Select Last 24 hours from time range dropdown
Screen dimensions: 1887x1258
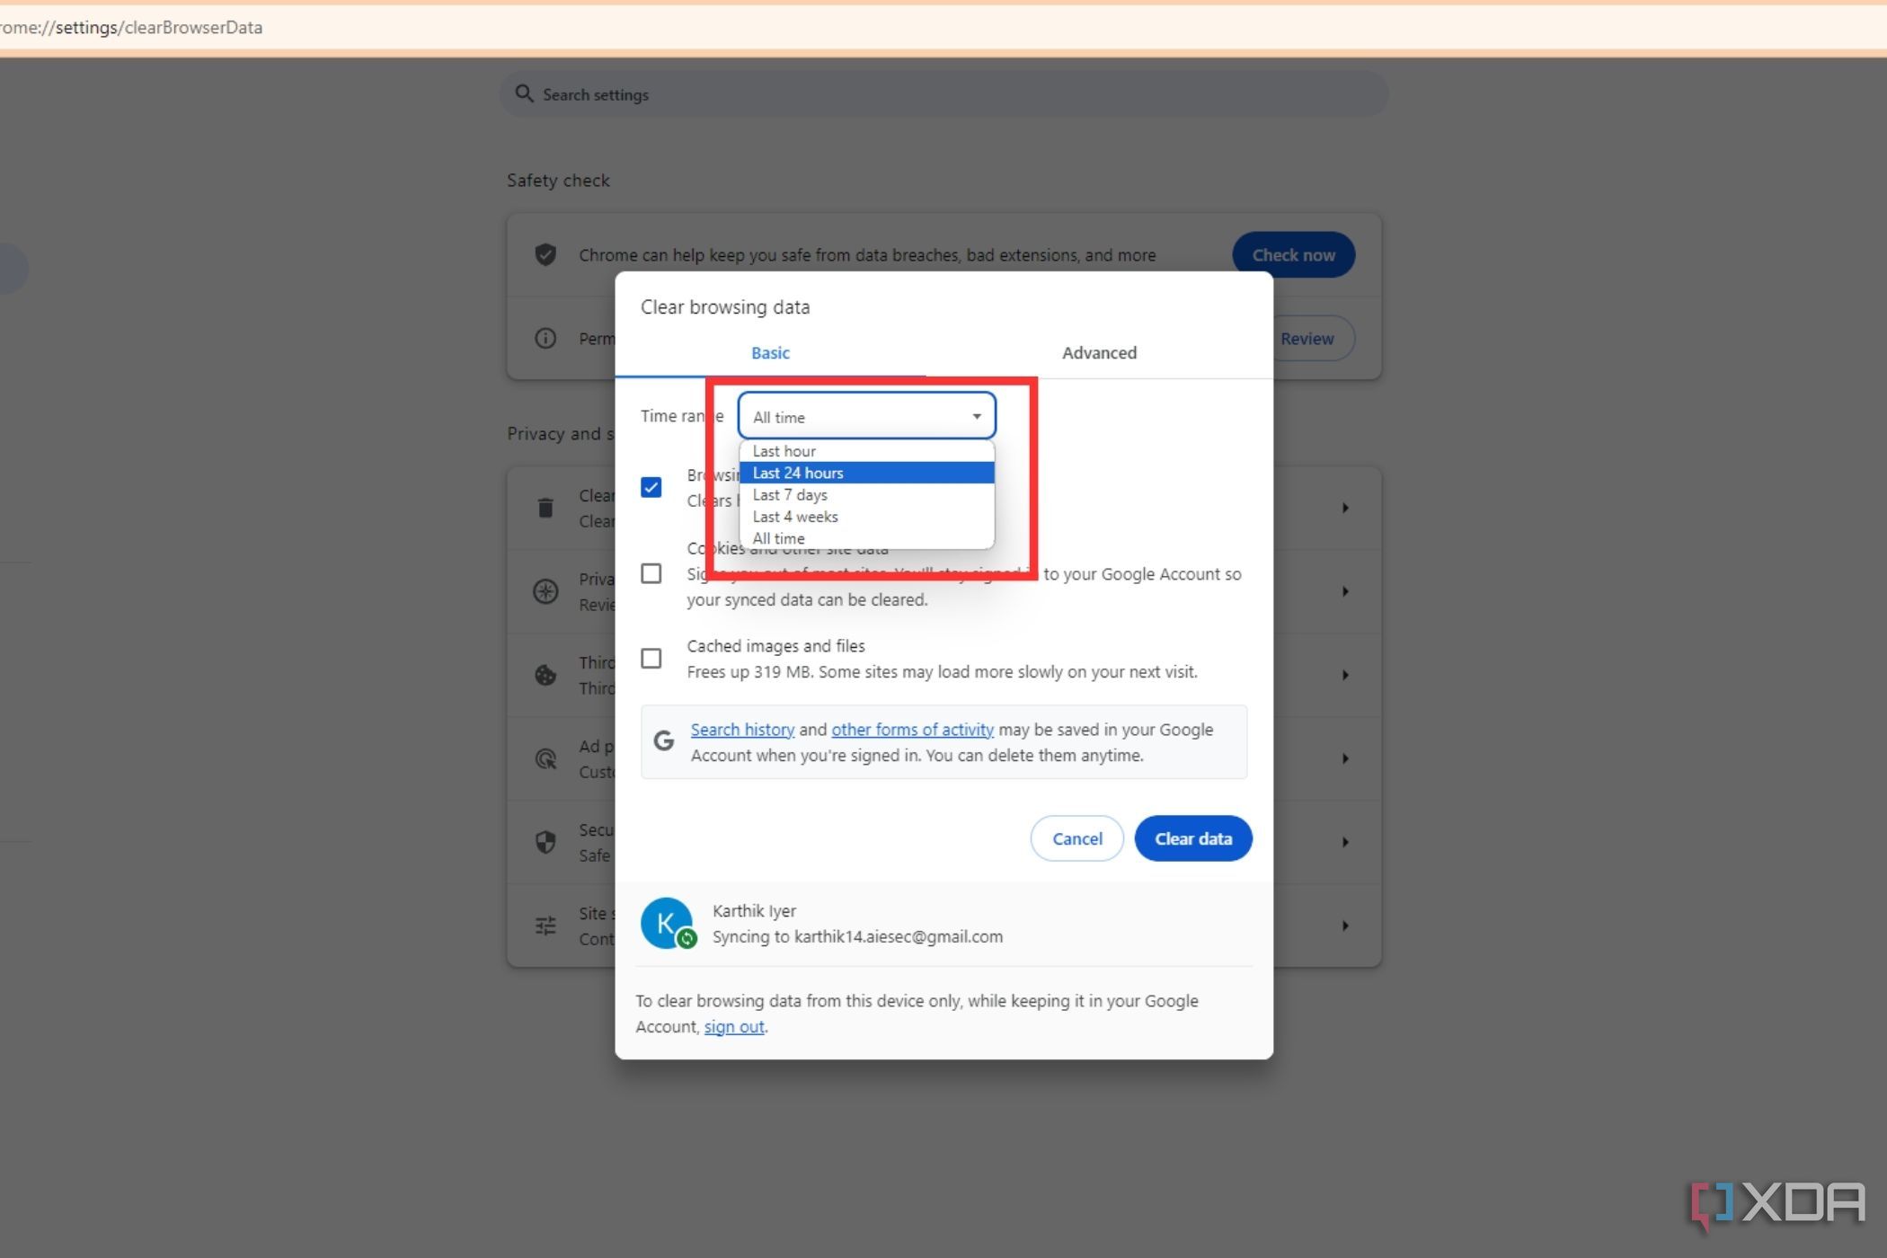coord(864,472)
